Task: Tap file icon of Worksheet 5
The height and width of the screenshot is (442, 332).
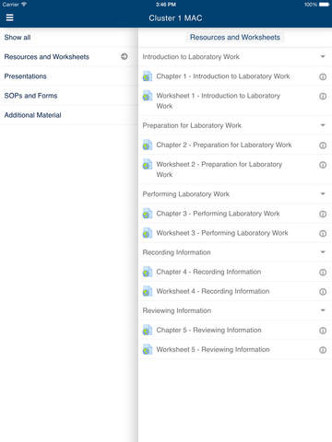Action: 148,350
